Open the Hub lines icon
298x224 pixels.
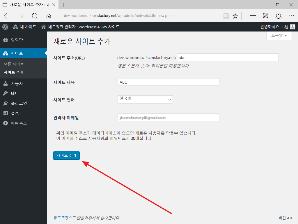[x=253, y=16]
